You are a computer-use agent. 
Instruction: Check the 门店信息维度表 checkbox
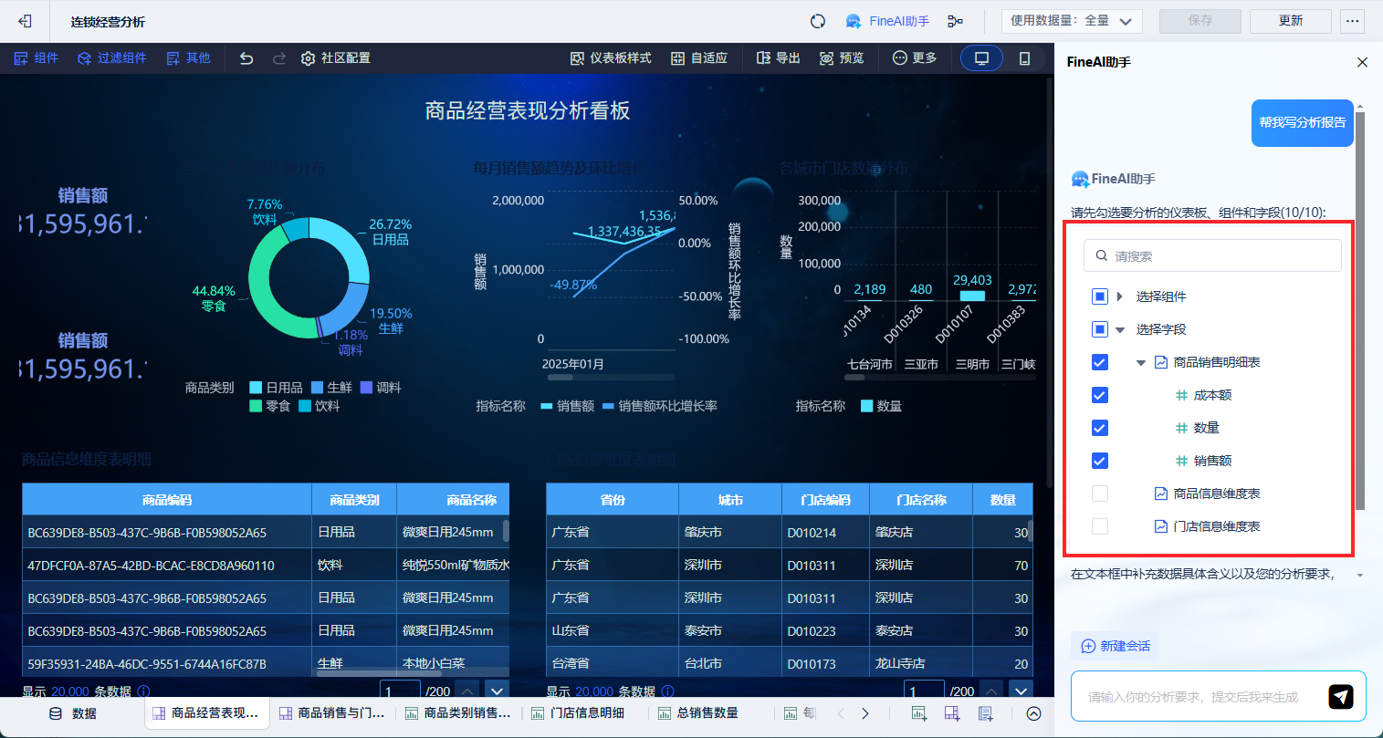point(1100,526)
